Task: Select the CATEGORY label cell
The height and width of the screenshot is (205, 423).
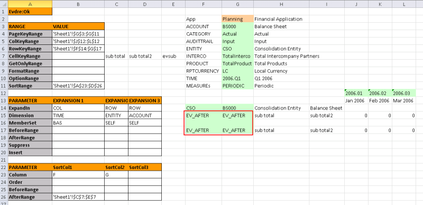Action: (204, 34)
